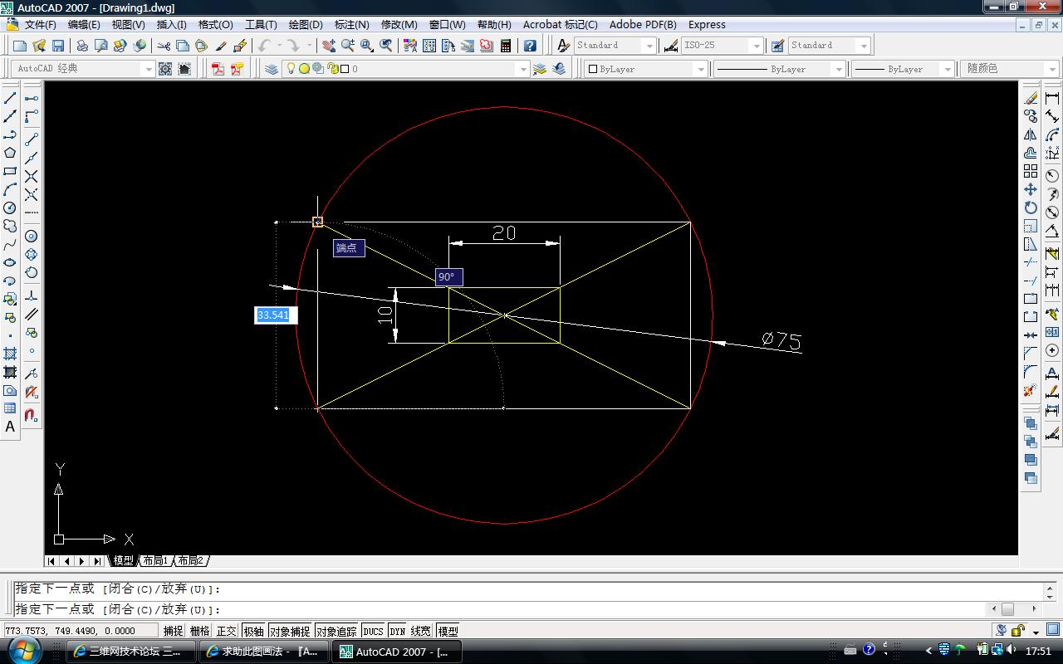Select the Multiline Text tool

pyautogui.click(x=10, y=427)
